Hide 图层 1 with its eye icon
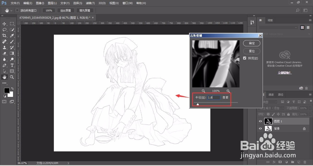Viewport: 313px width, 166px height. click(x=260, y=121)
